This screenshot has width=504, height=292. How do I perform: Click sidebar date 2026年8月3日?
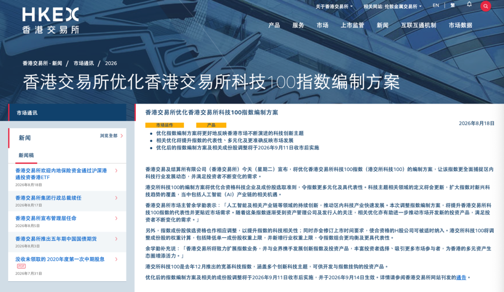pyautogui.click(x=28, y=246)
